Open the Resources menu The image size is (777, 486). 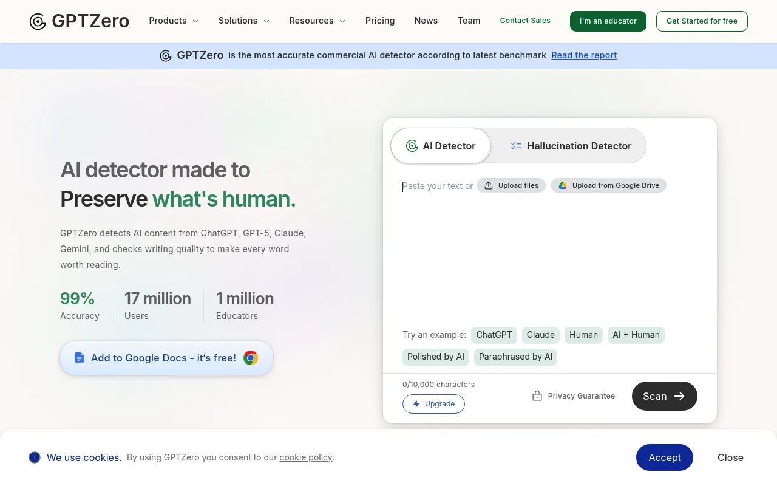[x=317, y=21]
